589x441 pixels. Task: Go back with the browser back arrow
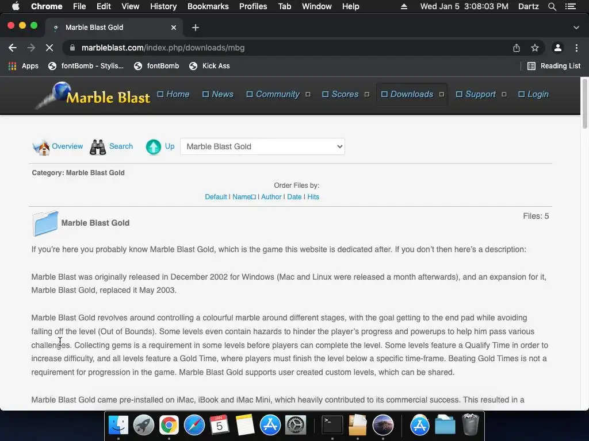coord(13,48)
